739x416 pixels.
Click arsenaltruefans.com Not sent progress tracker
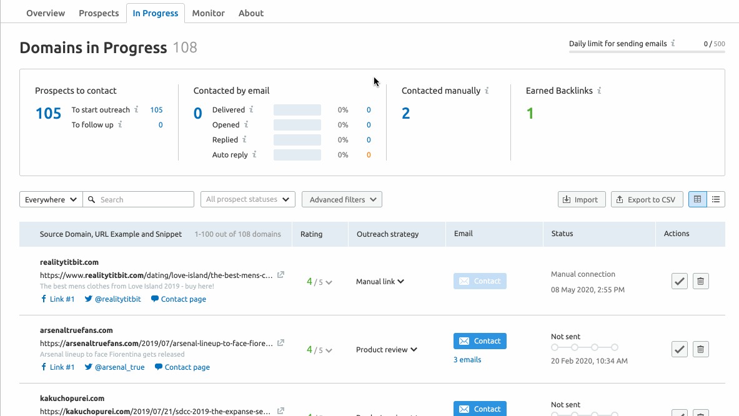(585, 347)
